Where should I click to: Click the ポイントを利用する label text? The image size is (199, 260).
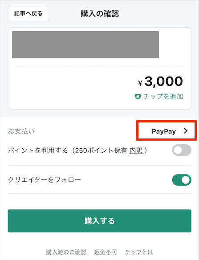click(x=38, y=150)
